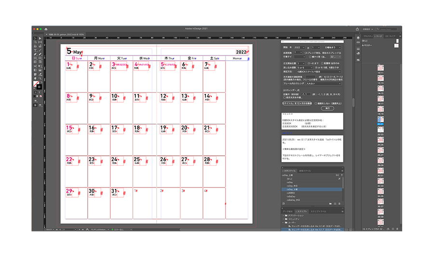Screen dimensions: 434x257
Task: Expand the コミュニティ scripts folder
Action: [283, 219]
